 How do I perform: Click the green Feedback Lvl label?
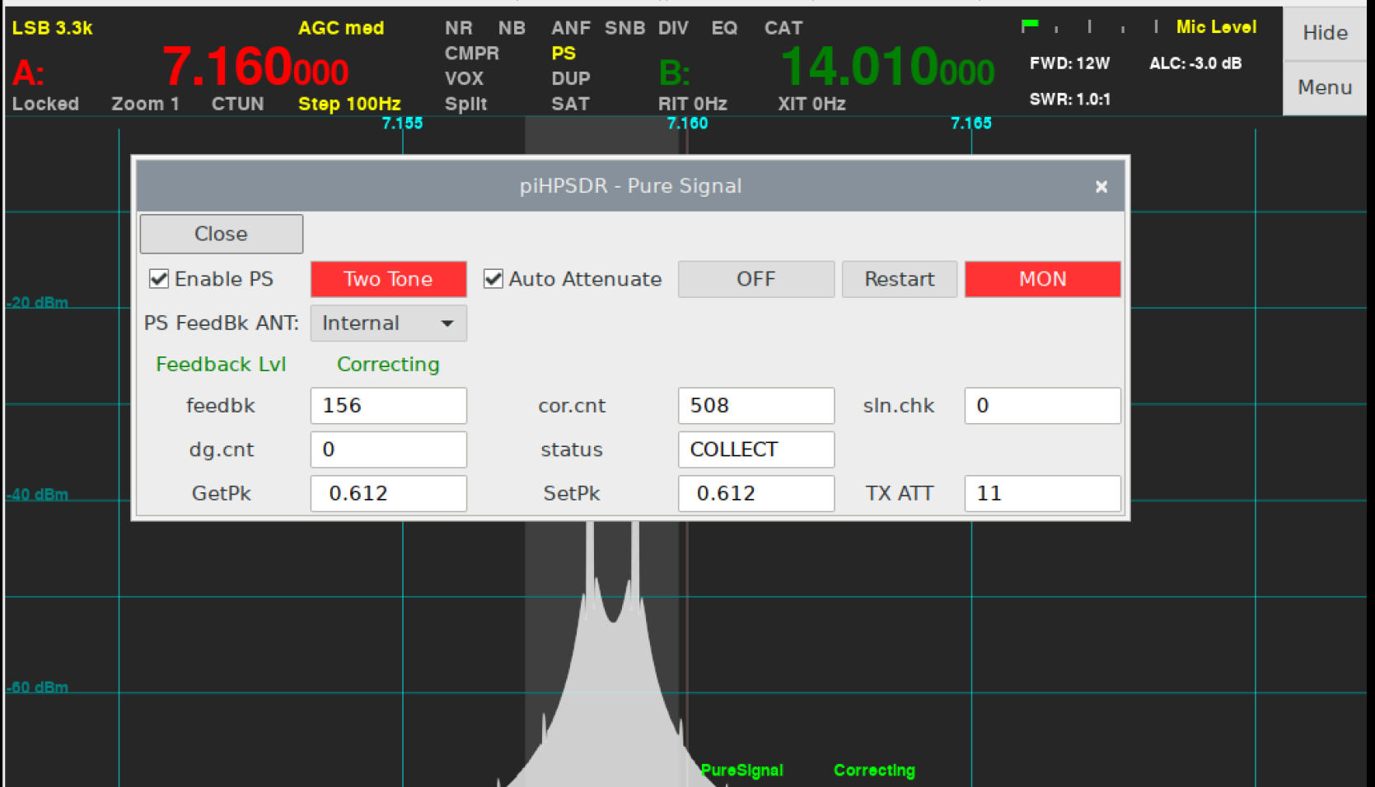point(221,365)
